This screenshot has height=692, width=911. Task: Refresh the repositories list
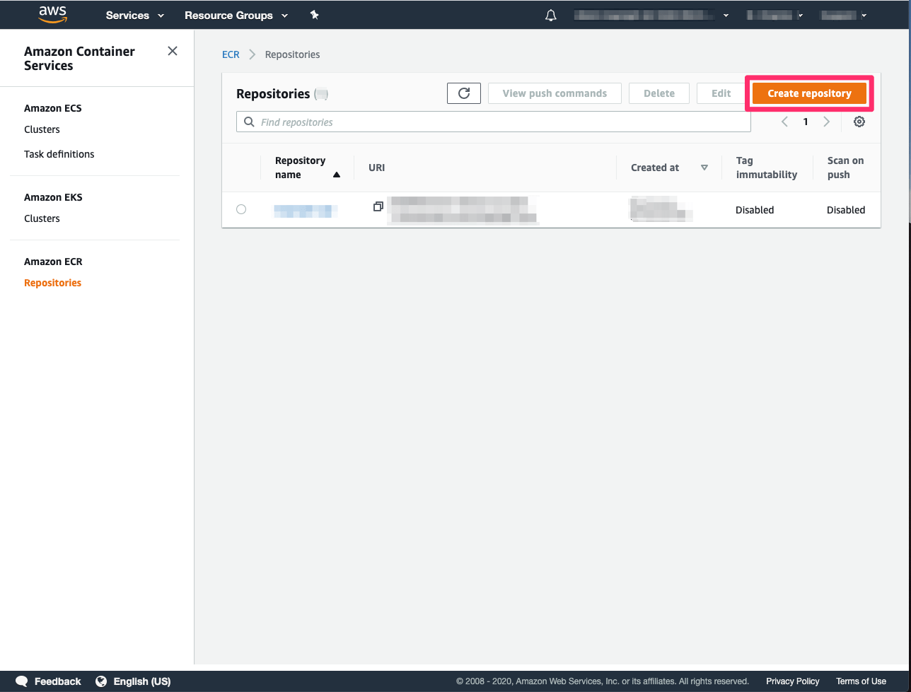[x=463, y=93]
